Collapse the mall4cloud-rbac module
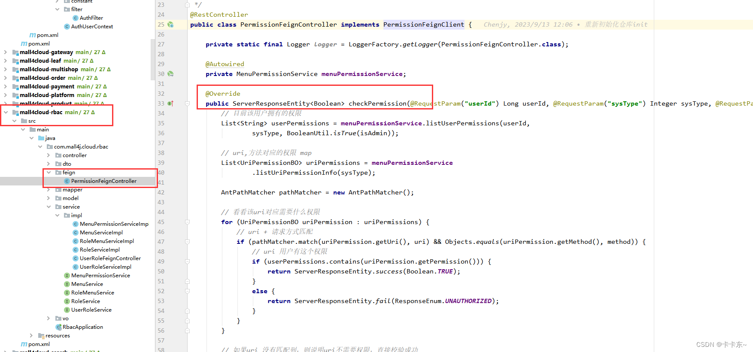 pyautogui.click(x=6, y=112)
